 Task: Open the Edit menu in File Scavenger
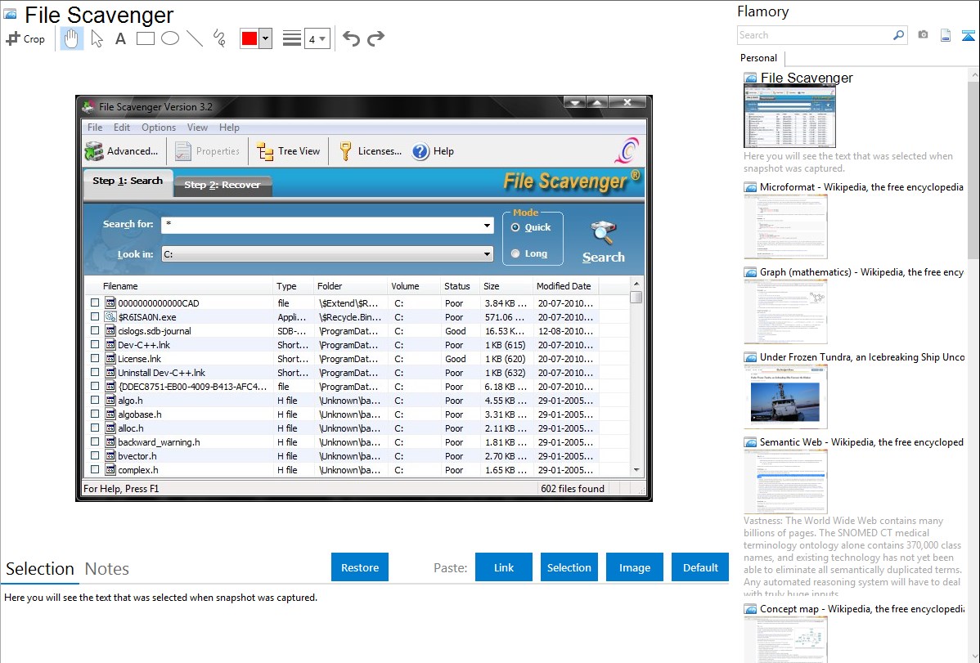point(122,128)
